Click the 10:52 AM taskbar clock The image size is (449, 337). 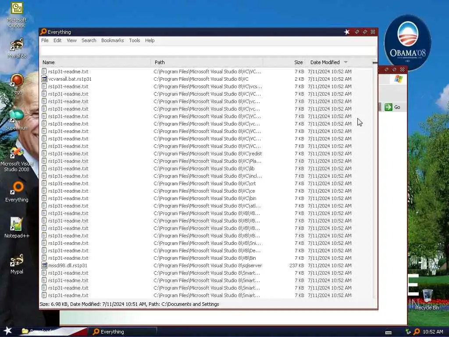click(x=433, y=332)
